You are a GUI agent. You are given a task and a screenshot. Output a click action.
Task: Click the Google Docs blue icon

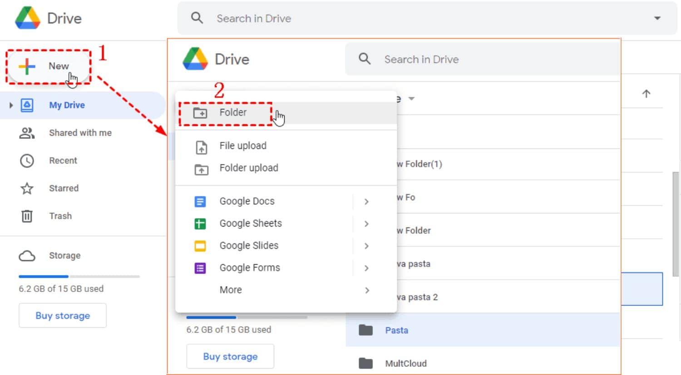coord(200,202)
